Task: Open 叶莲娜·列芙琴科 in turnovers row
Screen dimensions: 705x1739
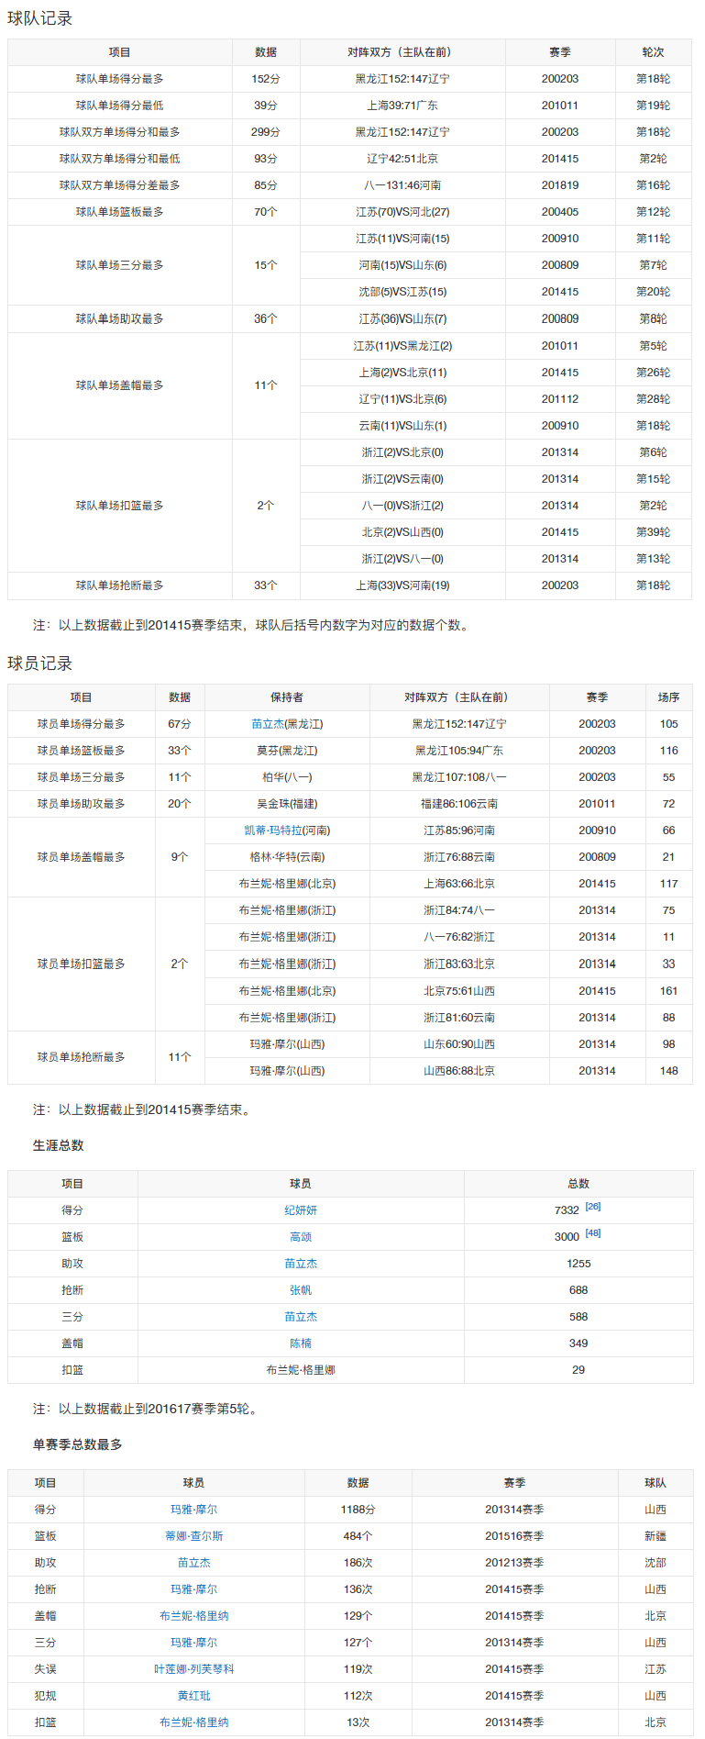Action: point(194,1669)
